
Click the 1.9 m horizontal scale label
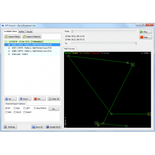(x=146, y=53)
